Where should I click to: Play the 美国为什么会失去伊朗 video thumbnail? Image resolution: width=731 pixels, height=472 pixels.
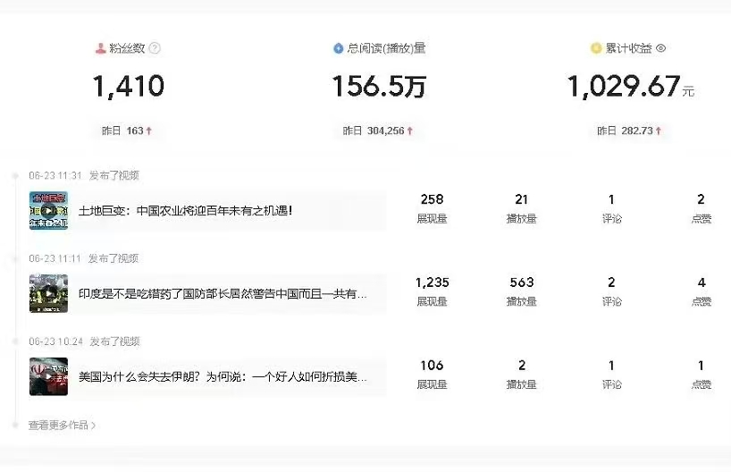(x=48, y=376)
